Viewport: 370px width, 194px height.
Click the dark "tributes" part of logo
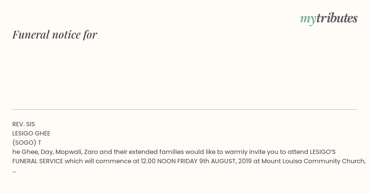point(337,18)
